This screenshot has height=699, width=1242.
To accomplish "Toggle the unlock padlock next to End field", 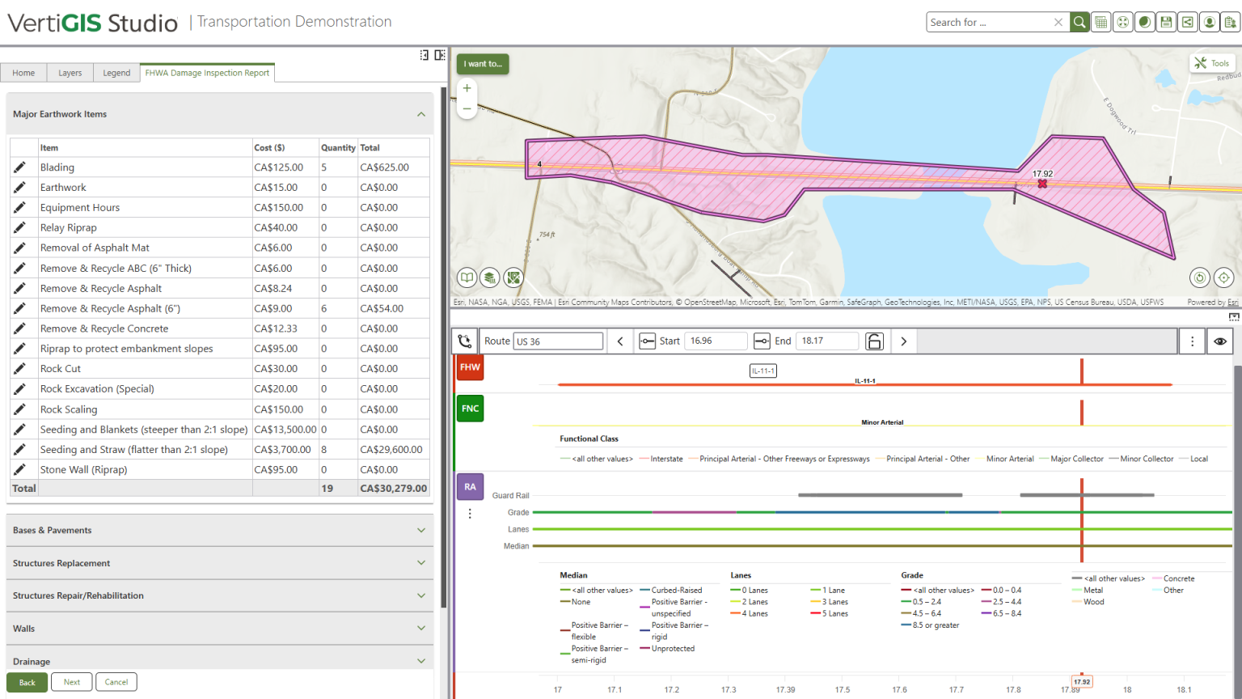I will tap(874, 341).
